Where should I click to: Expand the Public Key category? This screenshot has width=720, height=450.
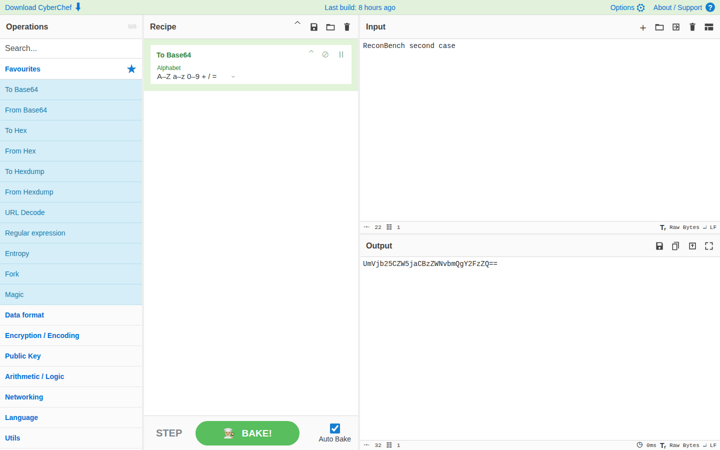[x=71, y=356]
